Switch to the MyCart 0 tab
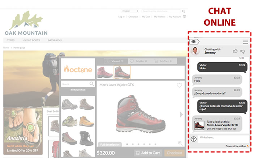253x166 pixels. [x=164, y=61]
